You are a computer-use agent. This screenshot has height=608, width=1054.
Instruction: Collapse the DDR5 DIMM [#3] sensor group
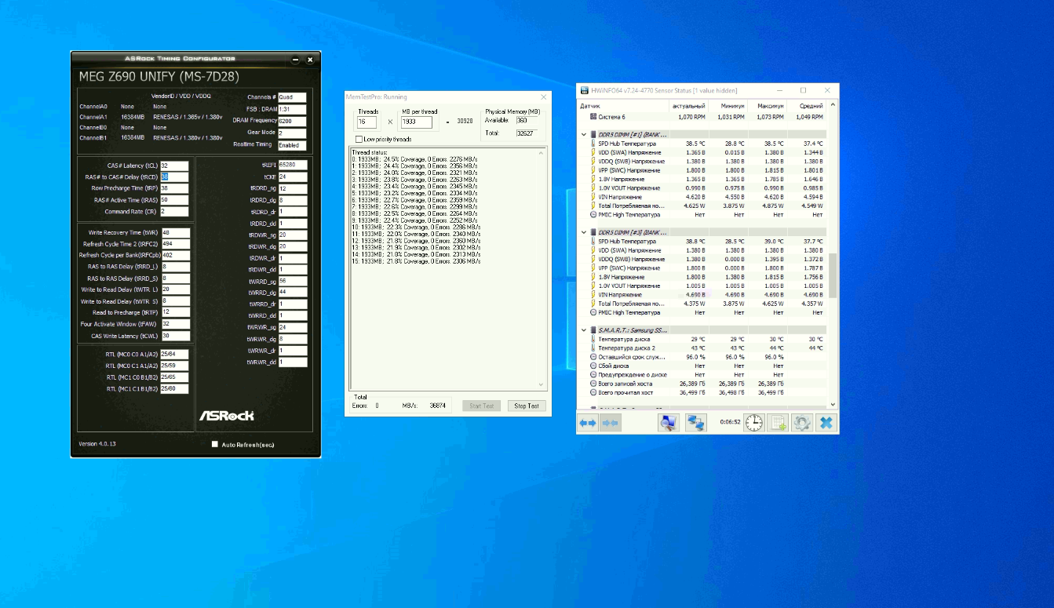[583, 232]
